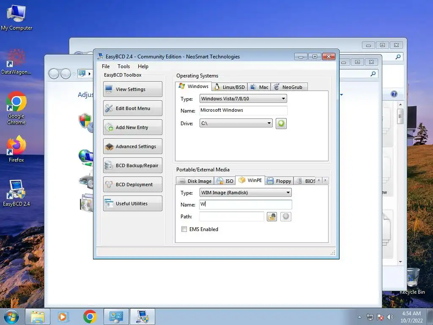Open Firefox desktop shortcut
Viewport: 433px width, 325px height.
(16, 149)
